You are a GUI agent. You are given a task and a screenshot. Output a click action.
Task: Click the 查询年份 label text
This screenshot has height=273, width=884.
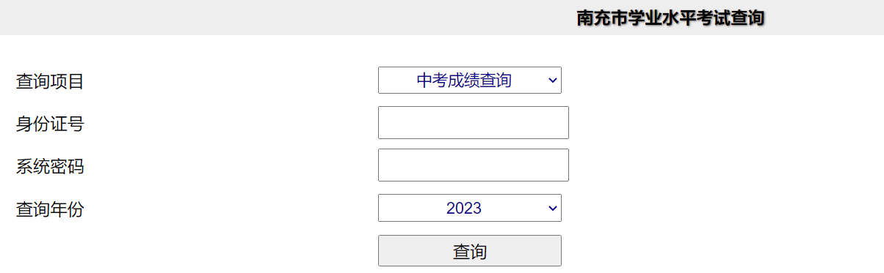50,209
